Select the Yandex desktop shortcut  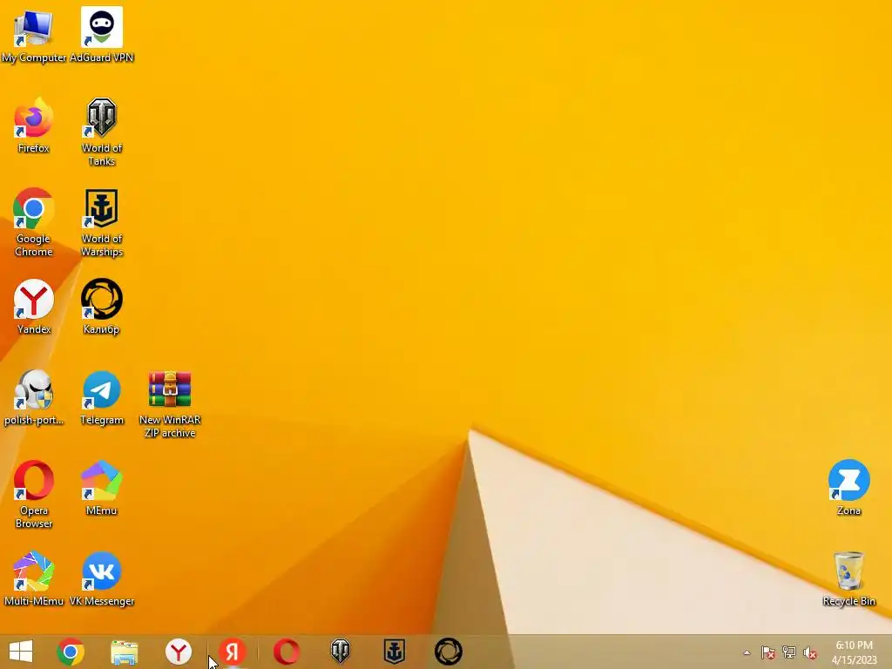(x=34, y=307)
